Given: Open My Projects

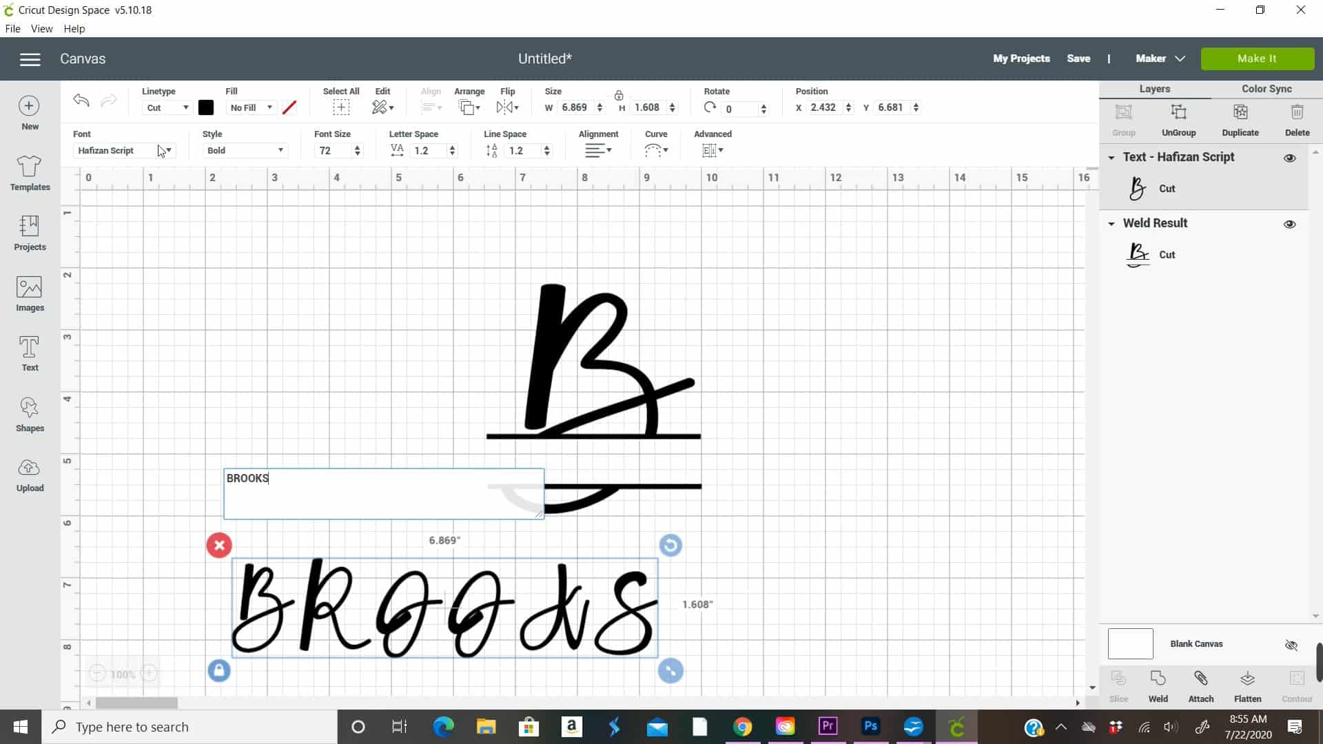Looking at the screenshot, I should coord(1021,59).
